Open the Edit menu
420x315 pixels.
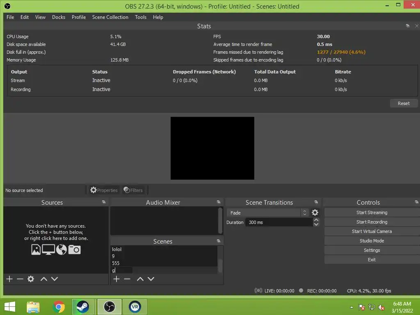(x=24, y=17)
